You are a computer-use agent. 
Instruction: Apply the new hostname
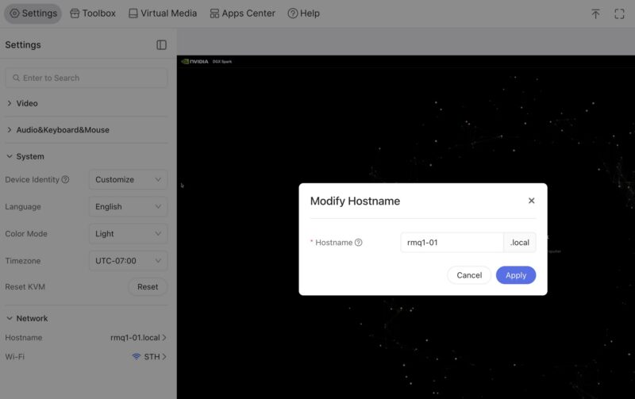[515, 275]
